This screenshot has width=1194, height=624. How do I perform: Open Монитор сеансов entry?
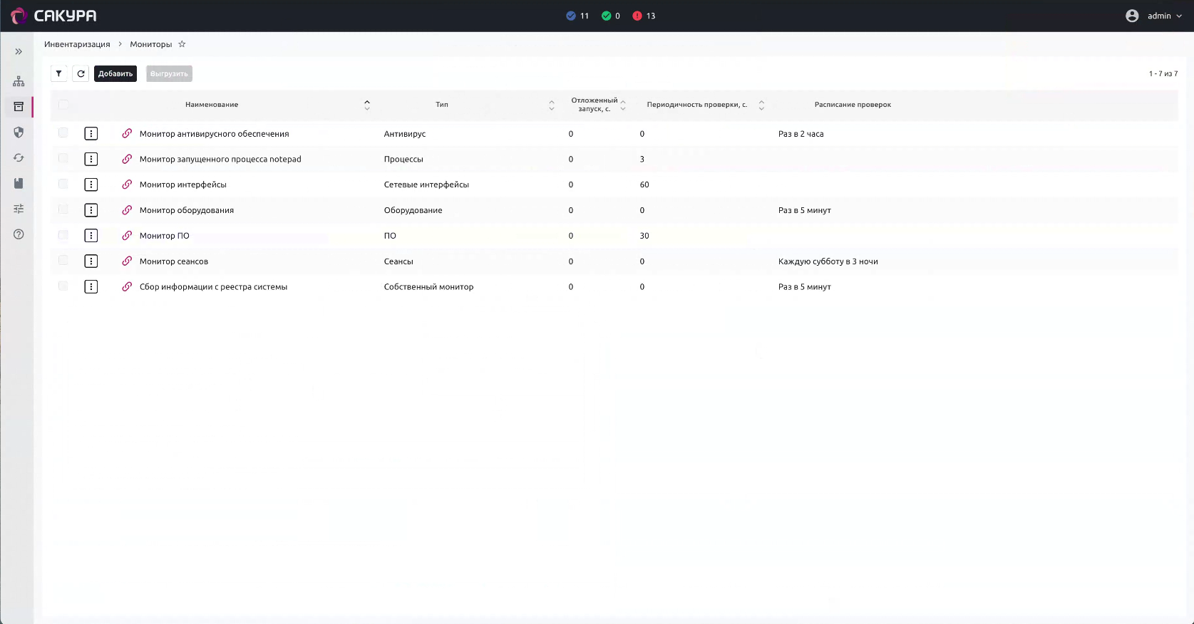pyautogui.click(x=174, y=261)
